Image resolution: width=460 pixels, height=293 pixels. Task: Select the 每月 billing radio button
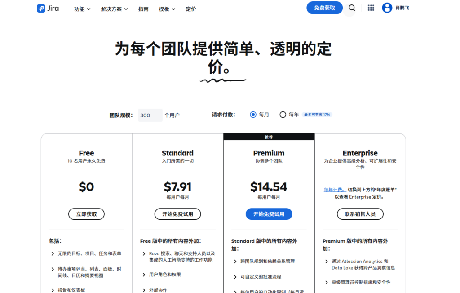tap(253, 115)
